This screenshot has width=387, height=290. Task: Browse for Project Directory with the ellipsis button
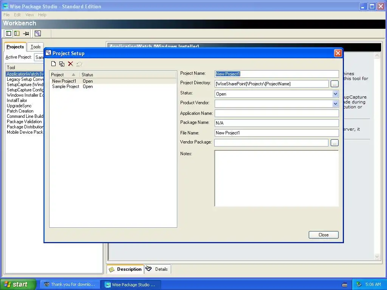coord(334,84)
